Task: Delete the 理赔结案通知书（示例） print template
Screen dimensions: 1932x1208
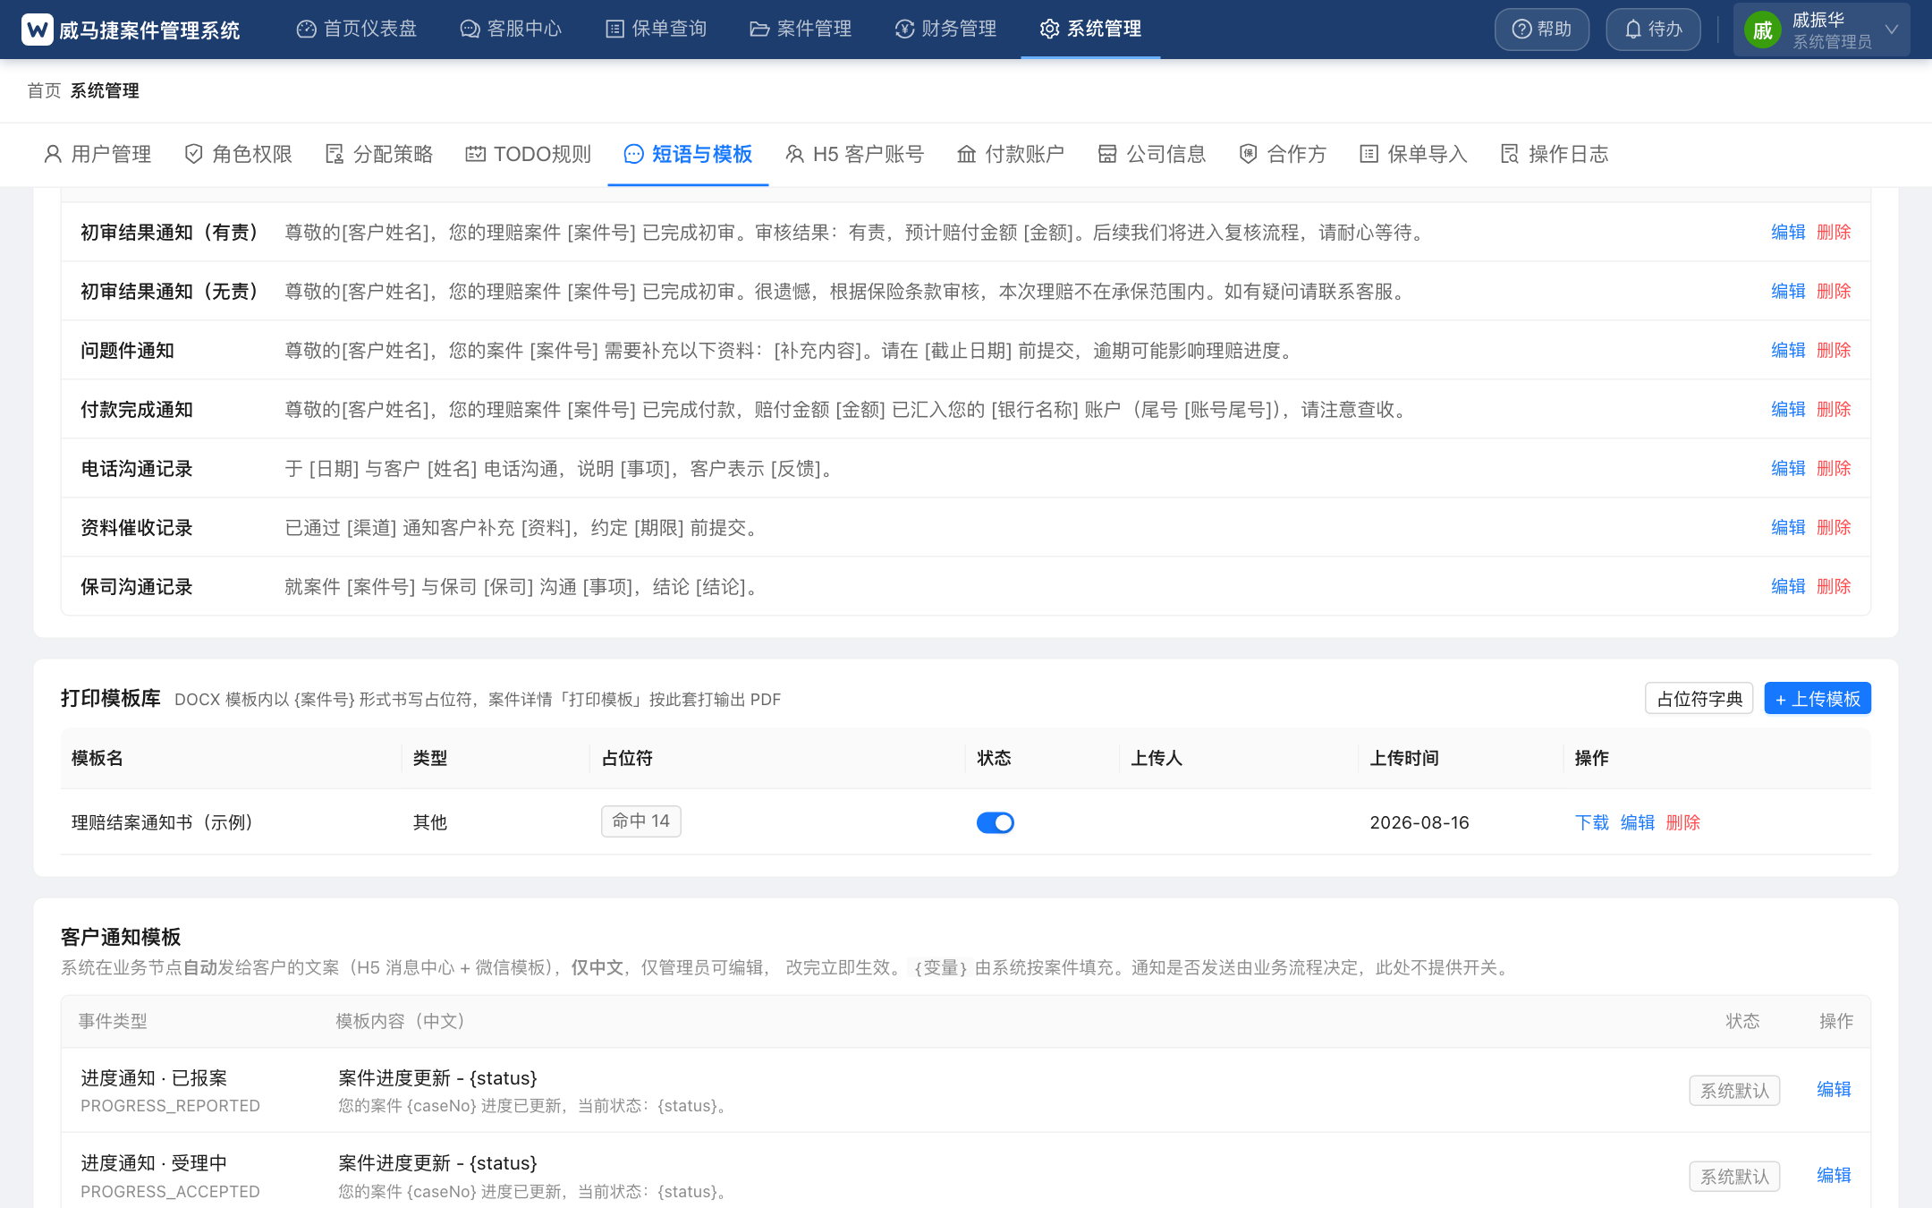Action: (1682, 822)
